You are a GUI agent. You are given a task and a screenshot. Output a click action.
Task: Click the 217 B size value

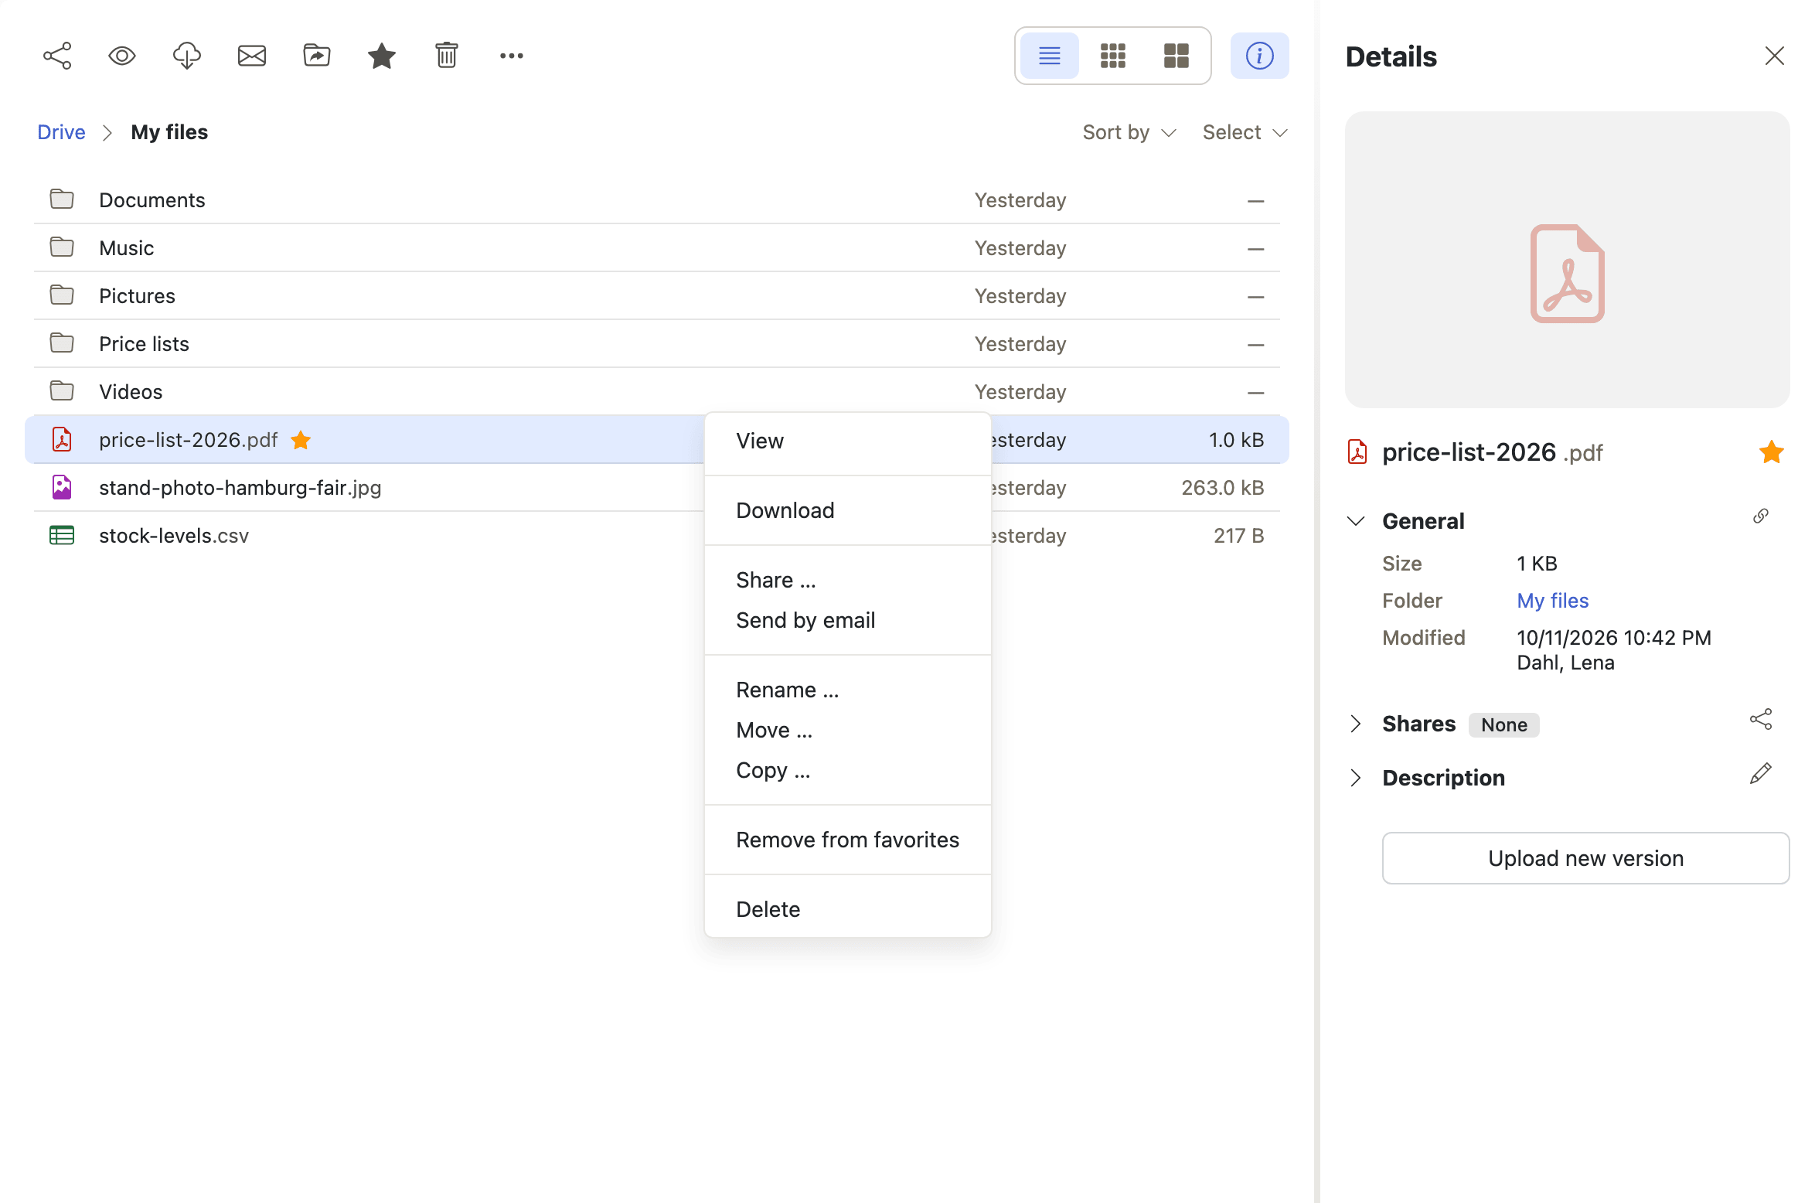coord(1239,536)
